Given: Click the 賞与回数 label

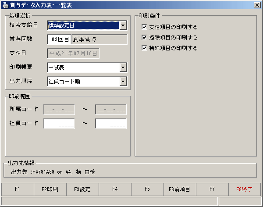Looking at the screenshot, I should tap(21, 39).
